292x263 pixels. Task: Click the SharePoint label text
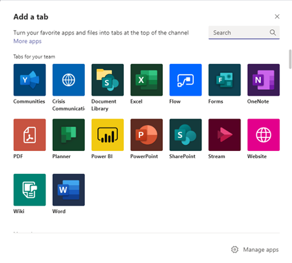coord(182,156)
